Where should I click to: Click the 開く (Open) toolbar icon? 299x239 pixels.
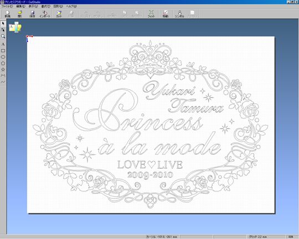(x=20, y=14)
